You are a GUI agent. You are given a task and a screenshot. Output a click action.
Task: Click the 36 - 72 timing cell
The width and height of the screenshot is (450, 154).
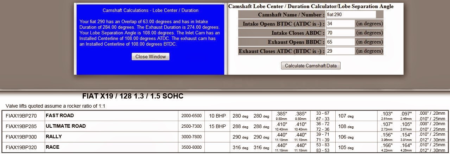322,124
